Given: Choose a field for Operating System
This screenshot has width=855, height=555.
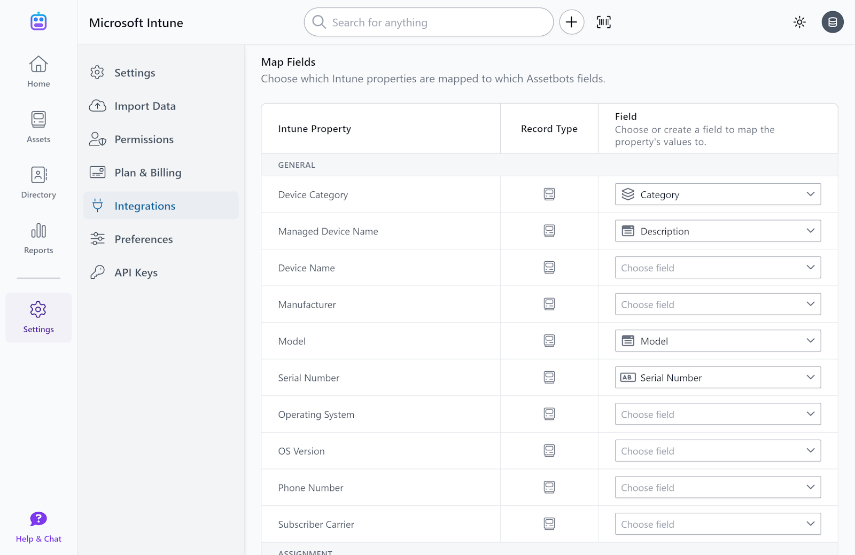Looking at the screenshot, I should [718, 414].
